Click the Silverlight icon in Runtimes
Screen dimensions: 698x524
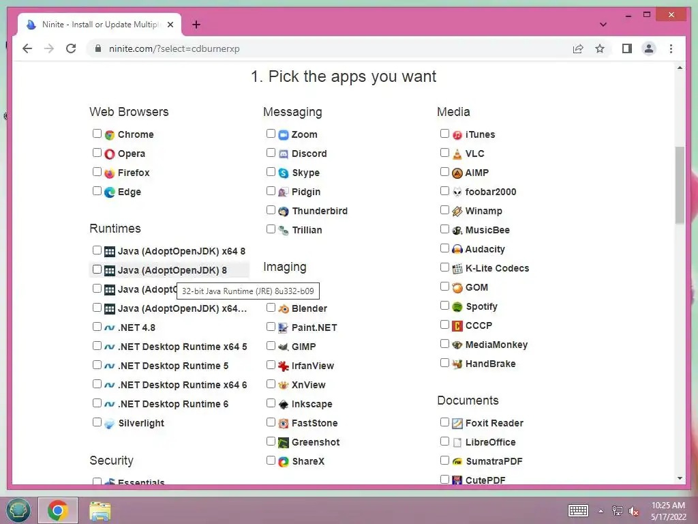click(110, 423)
